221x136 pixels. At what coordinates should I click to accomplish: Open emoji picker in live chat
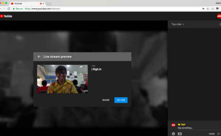click(x=173, y=134)
